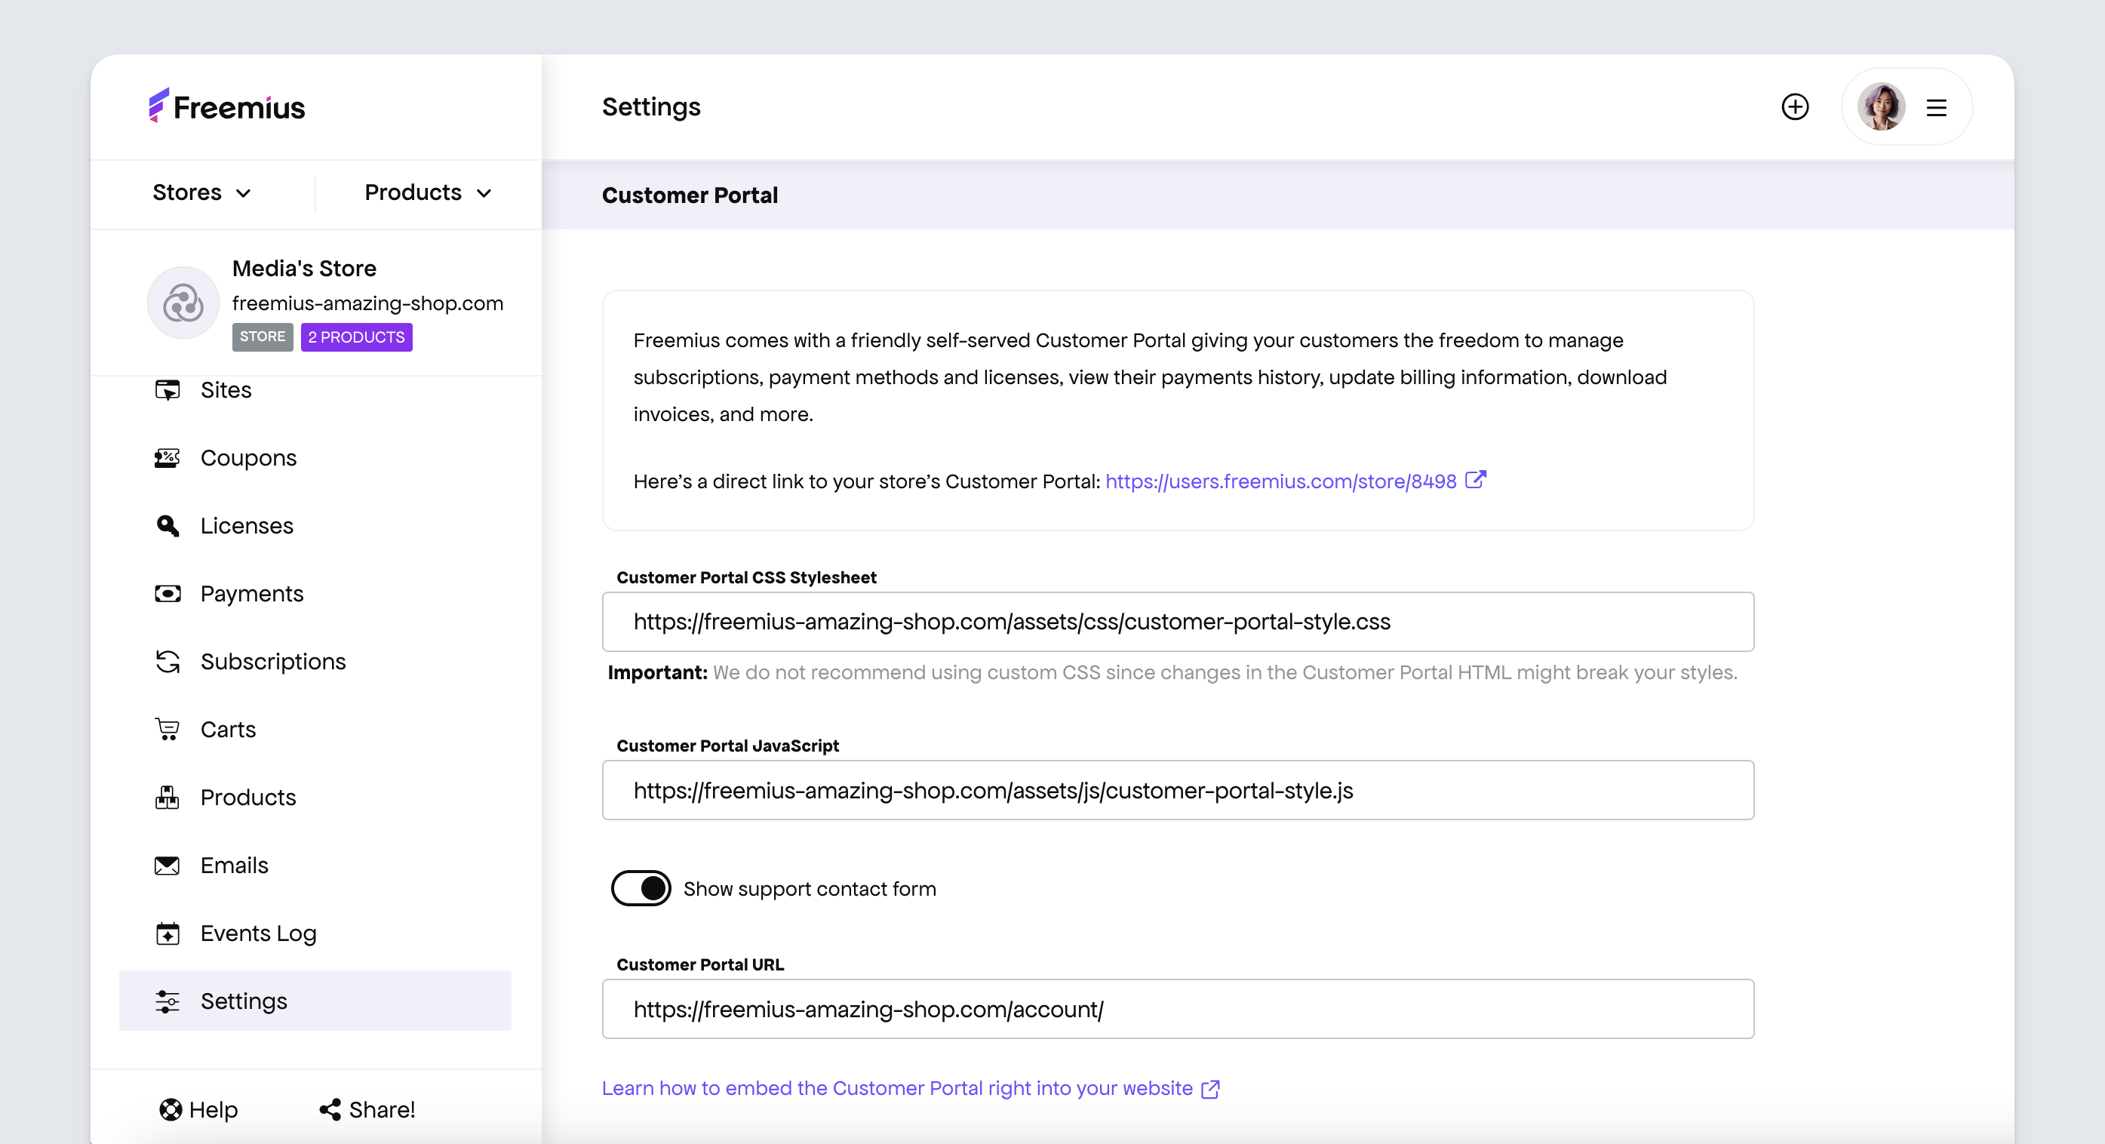The height and width of the screenshot is (1144, 2105).
Task: Open Learn how to embed Customer Portal link
Action: coord(897,1088)
